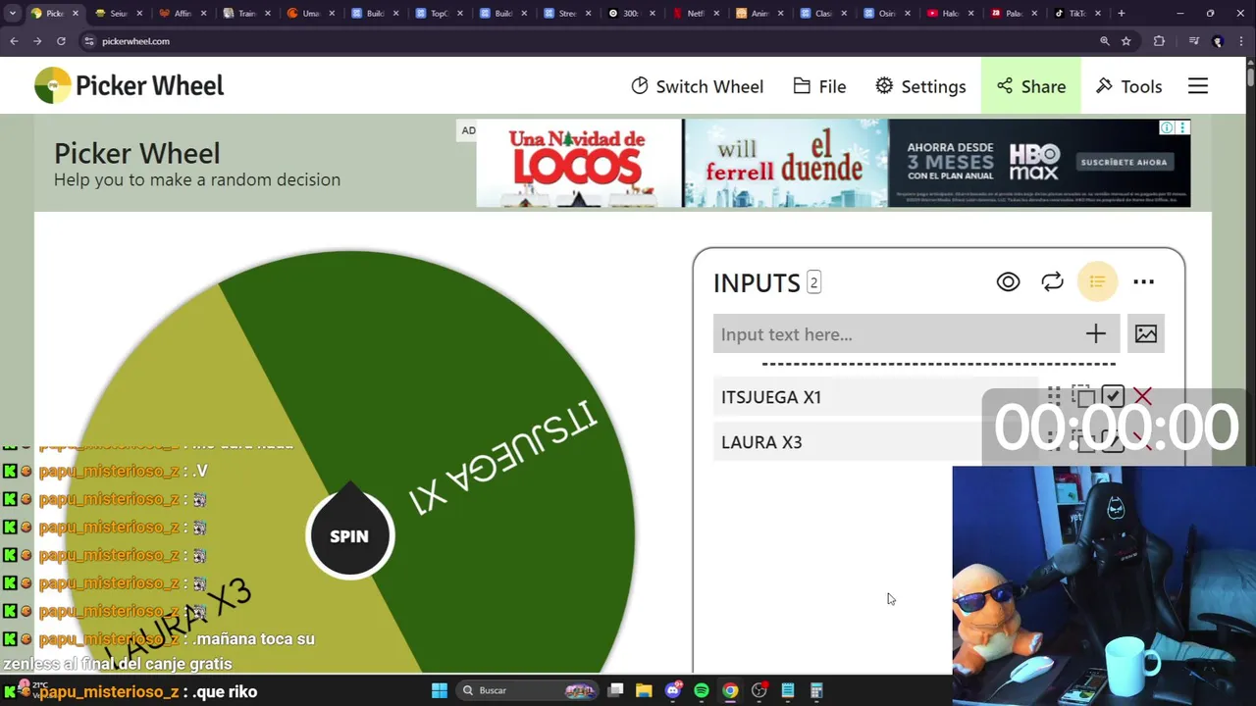Screen dimensions: 1256x706
Task: Select the LAURA X3 input row
Action: point(875,442)
